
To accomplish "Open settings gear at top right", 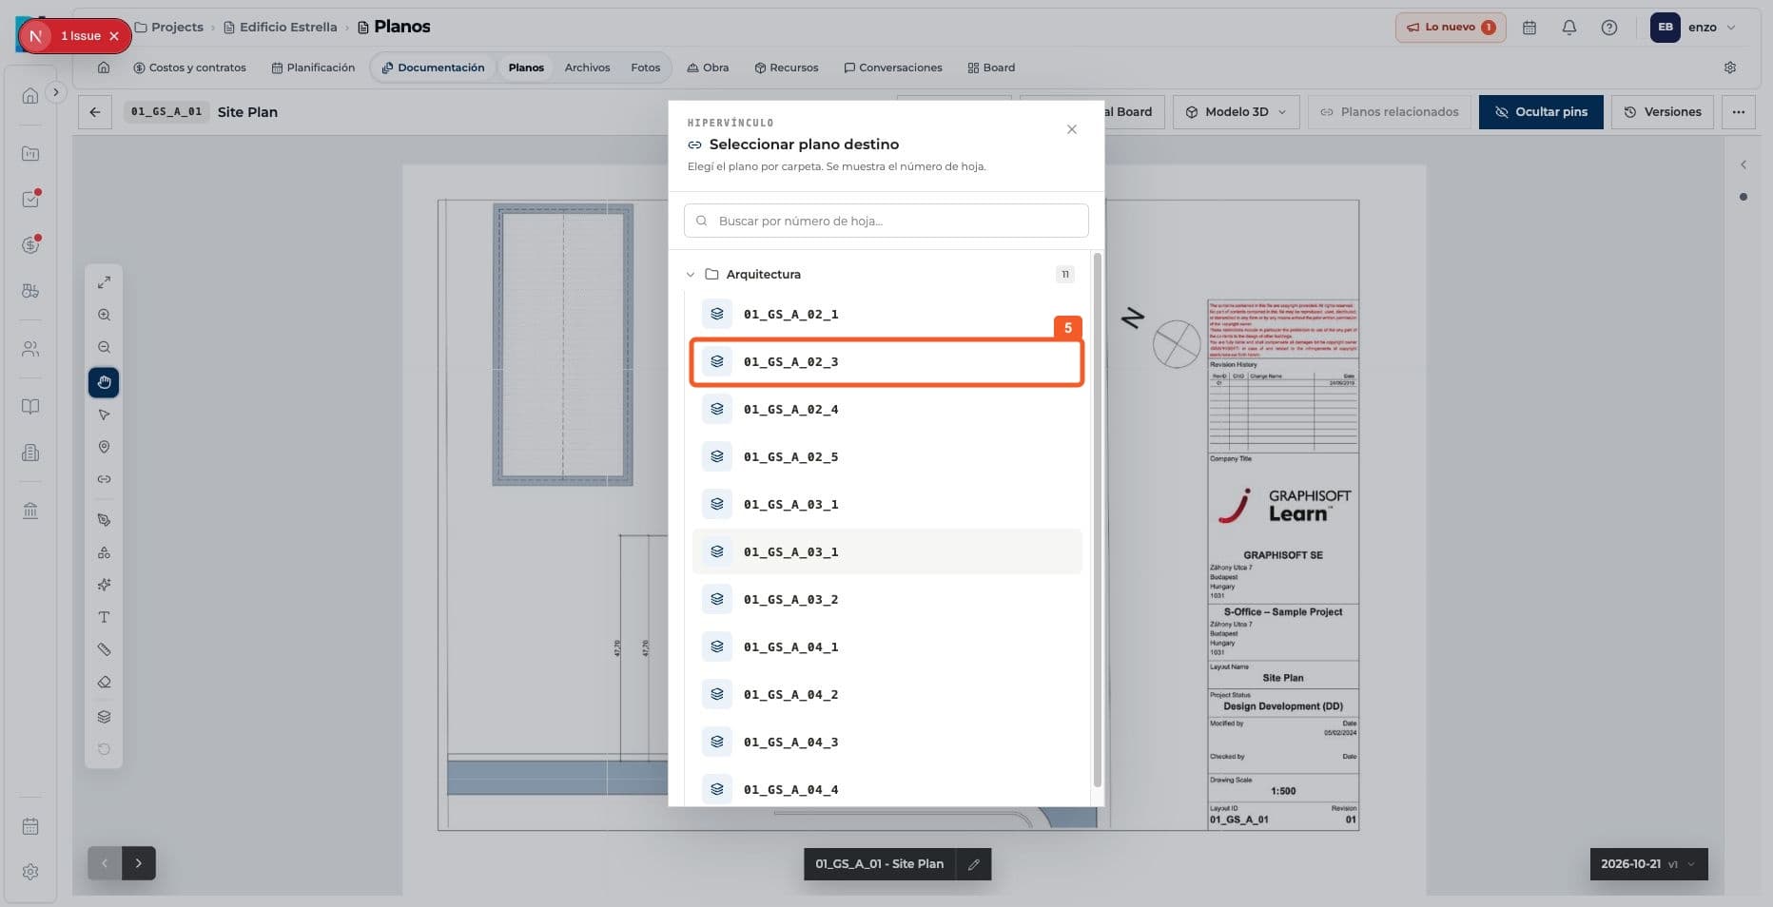I will click(x=1730, y=68).
